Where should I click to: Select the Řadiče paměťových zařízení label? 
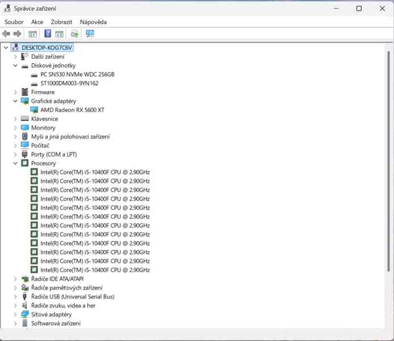[x=66, y=288]
